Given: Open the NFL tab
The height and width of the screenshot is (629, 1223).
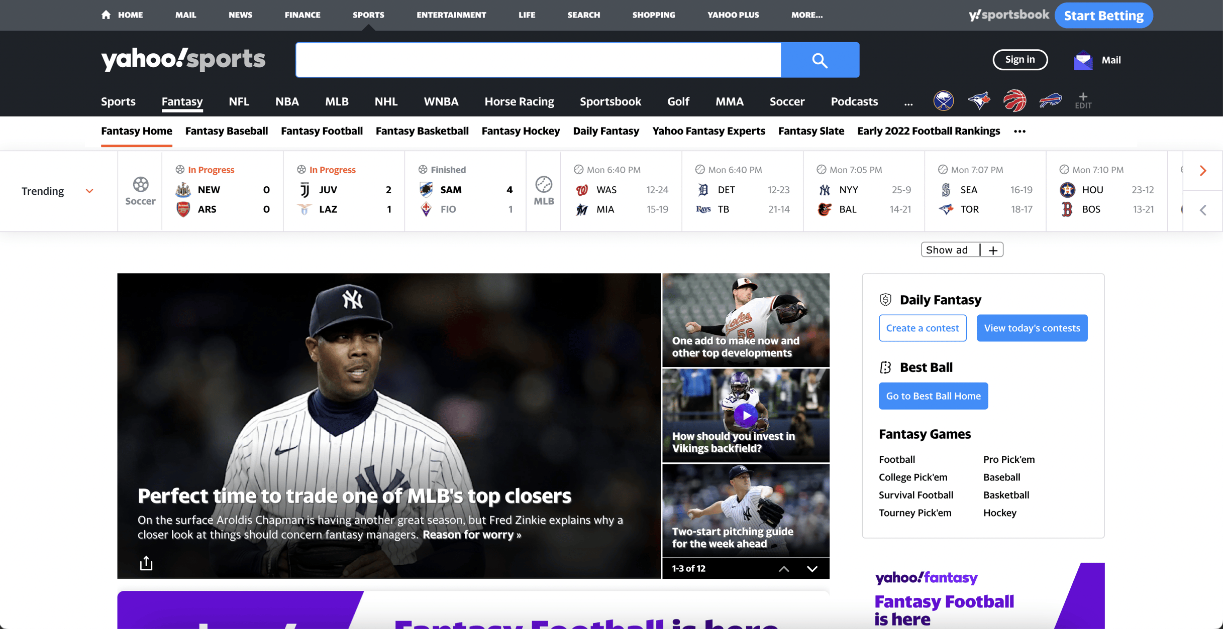Looking at the screenshot, I should [x=239, y=101].
